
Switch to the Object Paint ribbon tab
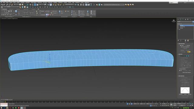(x=26, y=9)
